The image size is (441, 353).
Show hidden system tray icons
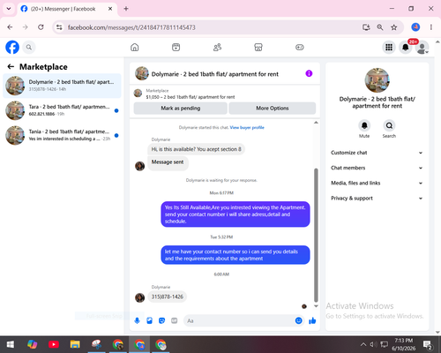pos(363,344)
